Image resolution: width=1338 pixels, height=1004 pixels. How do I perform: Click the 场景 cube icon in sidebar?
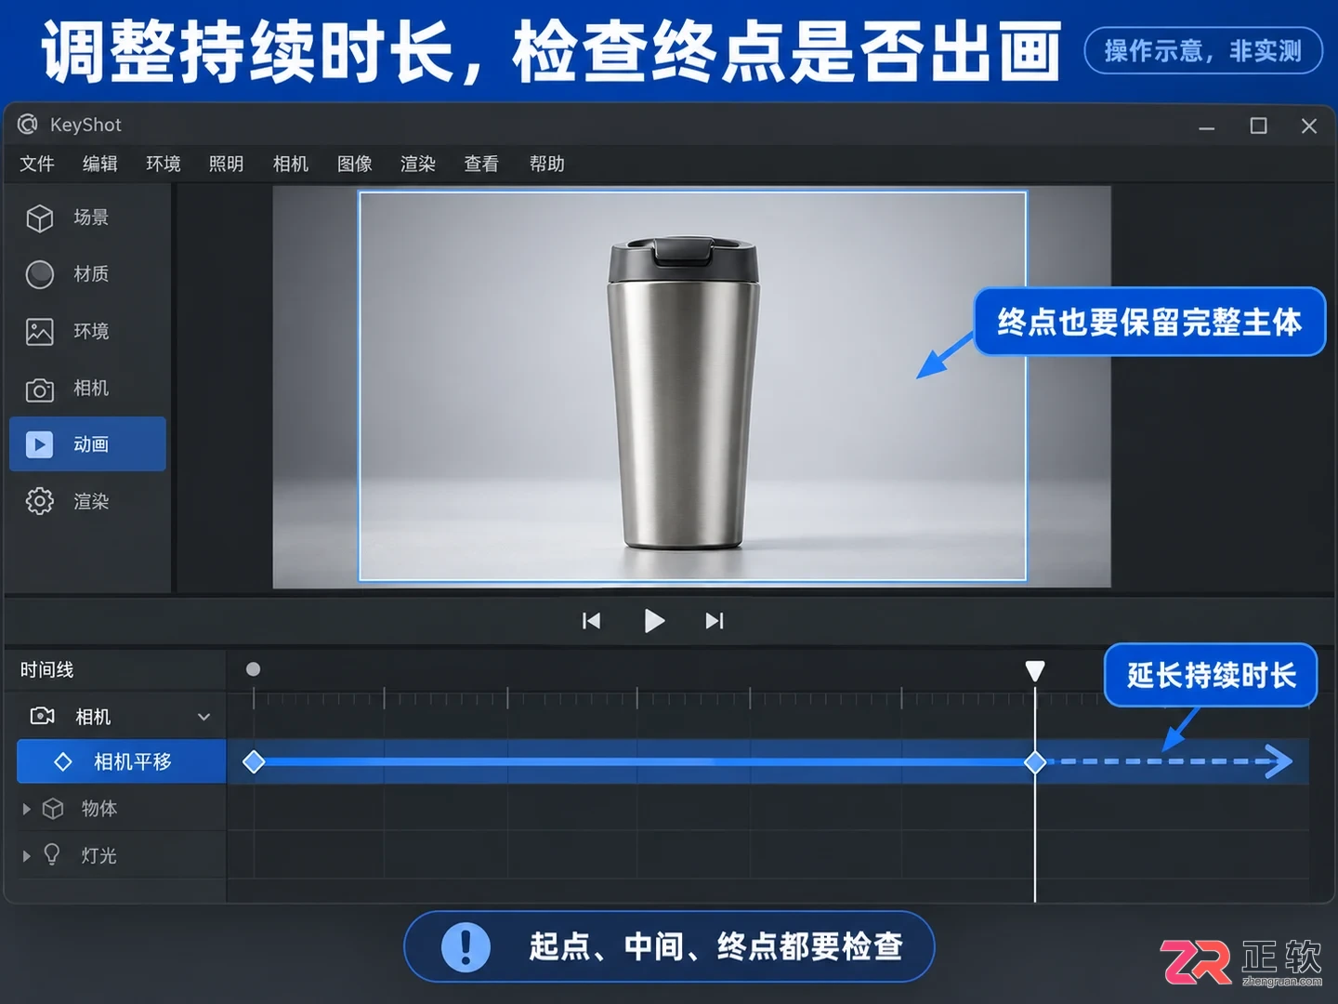pyautogui.click(x=40, y=218)
